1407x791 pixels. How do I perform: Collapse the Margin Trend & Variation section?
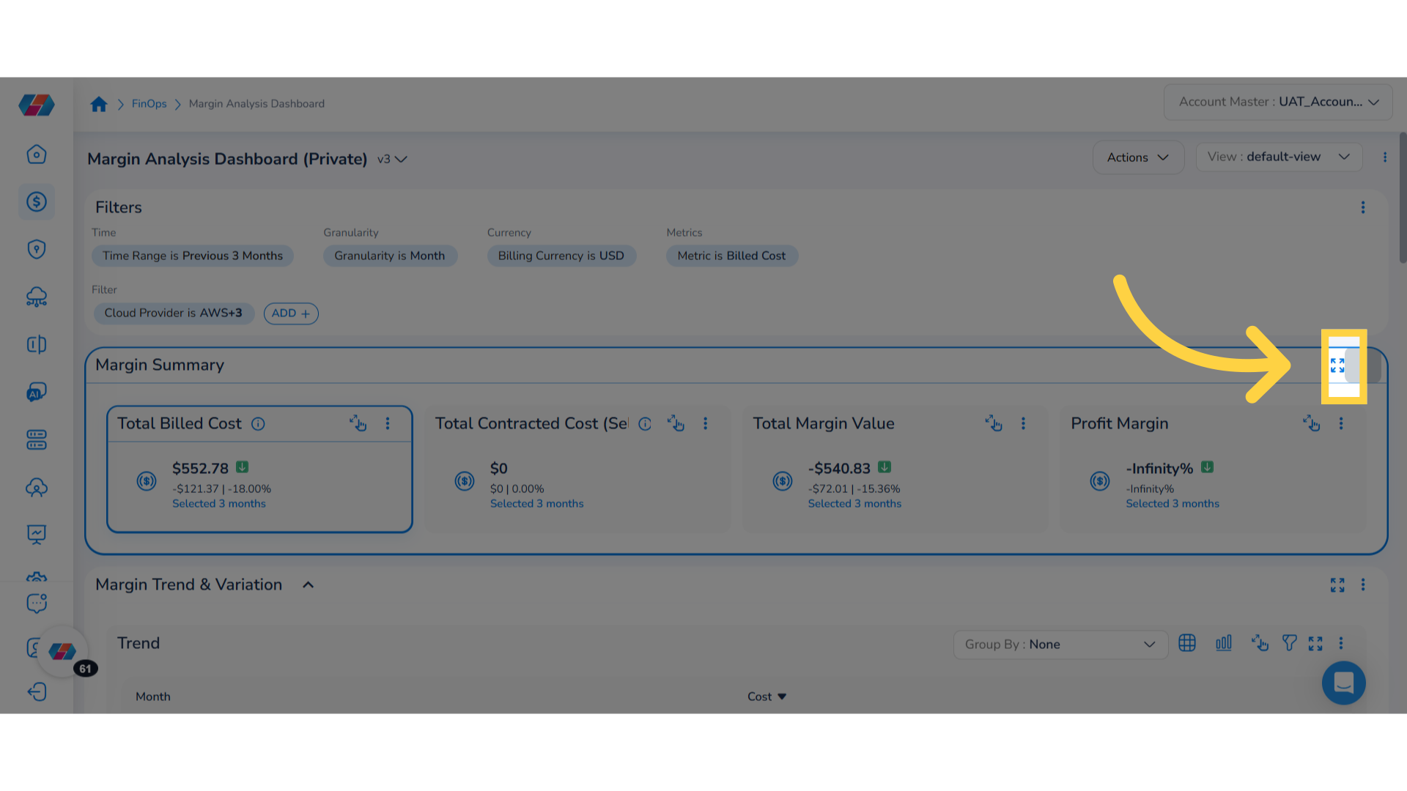[309, 585]
